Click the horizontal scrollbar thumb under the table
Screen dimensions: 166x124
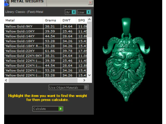click(x=43, y=80)
